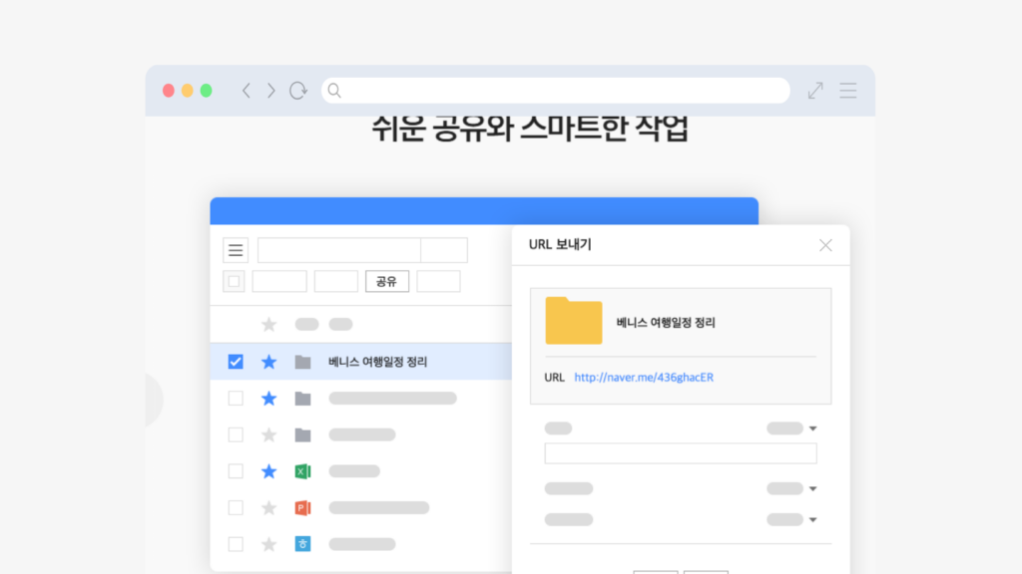Click the browser forward arrow
This screenshot has width=1022, height=574.
click(270, 90)
